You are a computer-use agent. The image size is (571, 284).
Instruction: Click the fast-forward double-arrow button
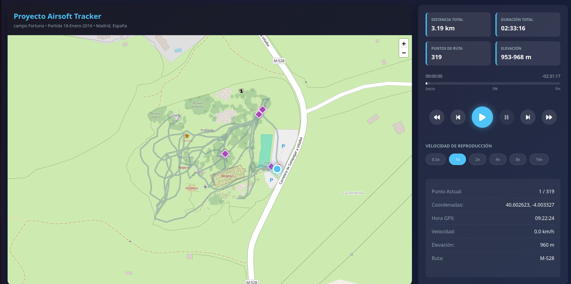click(x=549, y=117)
